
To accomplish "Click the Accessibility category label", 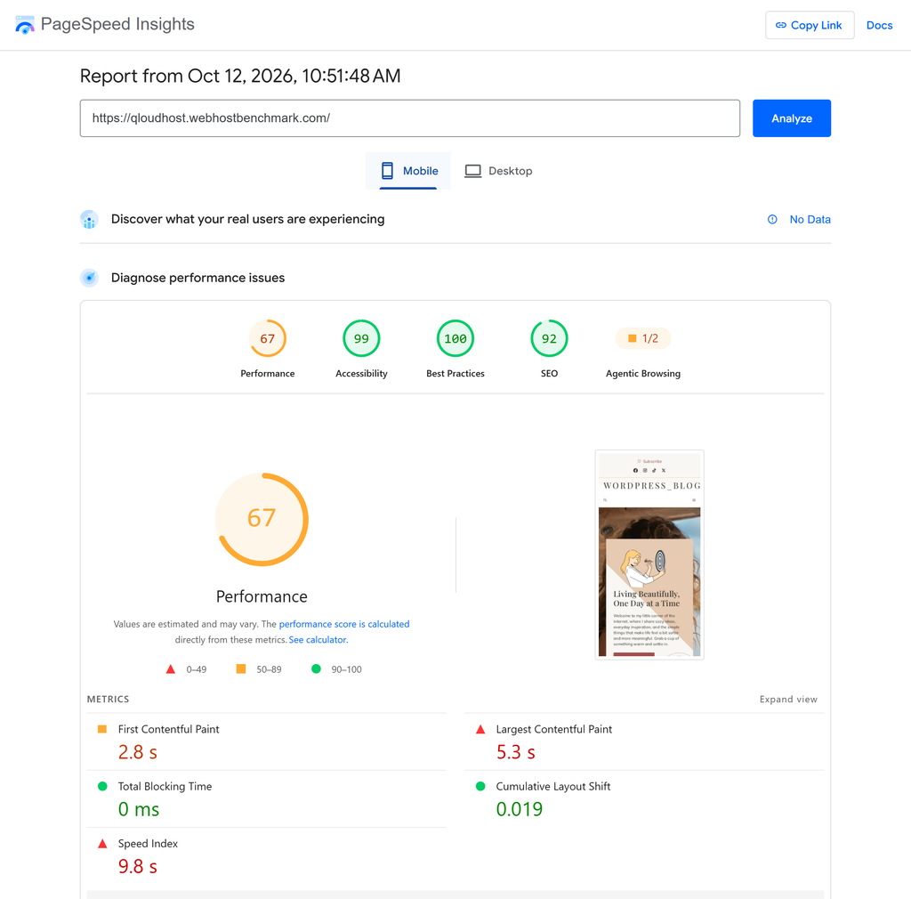I will [361, 373].
